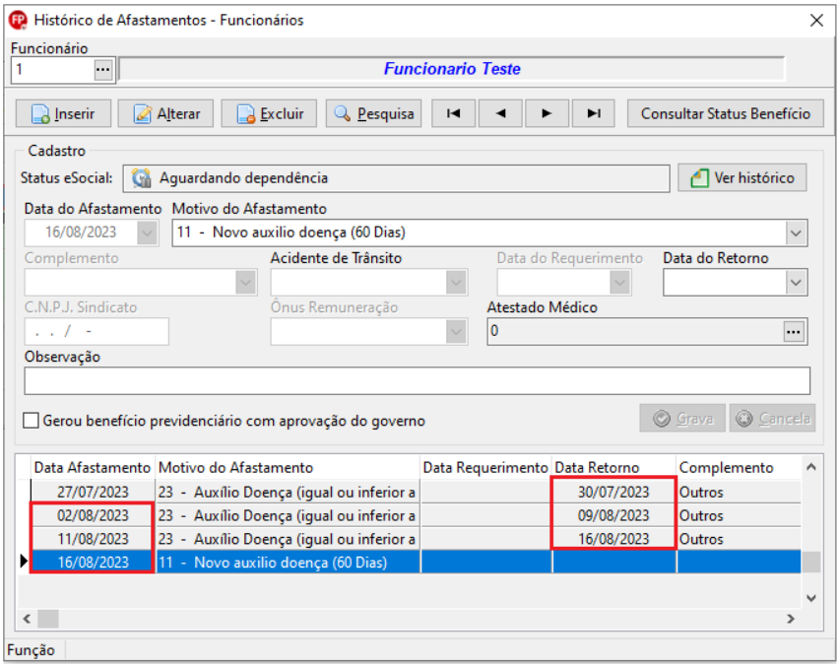The image size is (838, 667).
Task: Select the 02/08/2023 afastamento row
Action: (409, 515)
